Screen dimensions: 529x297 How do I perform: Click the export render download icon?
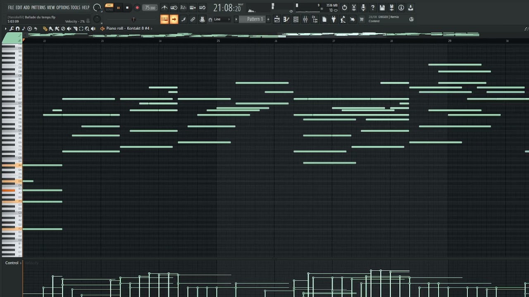coord(410,8)
